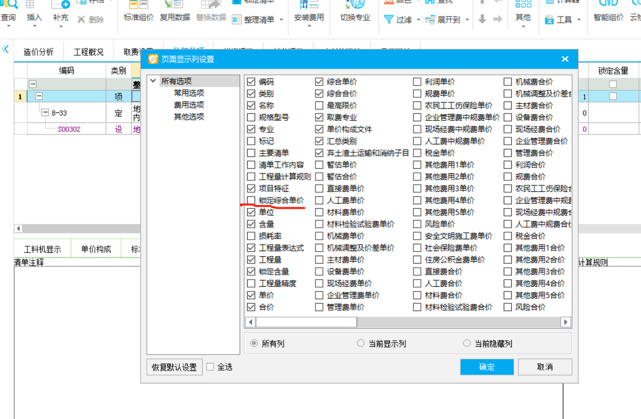Select the 所有列 radio button
The width and height of the screenshot is (641, 419).
click(x=254, y=344)
